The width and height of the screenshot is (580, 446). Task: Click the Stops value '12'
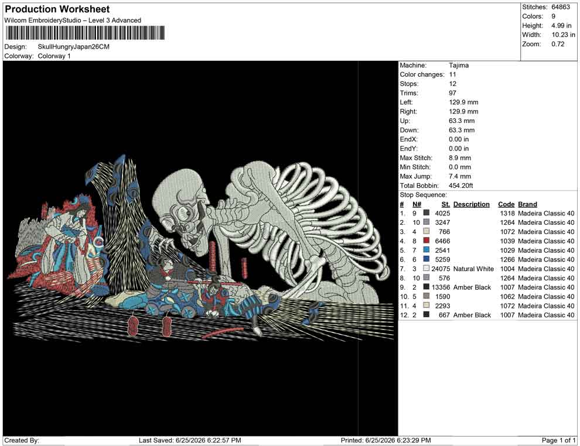pos(453,84)
